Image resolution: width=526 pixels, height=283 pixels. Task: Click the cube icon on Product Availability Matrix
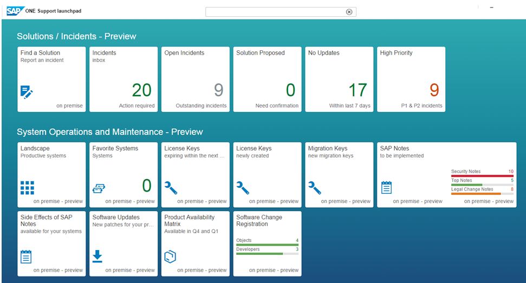(171, 256)
